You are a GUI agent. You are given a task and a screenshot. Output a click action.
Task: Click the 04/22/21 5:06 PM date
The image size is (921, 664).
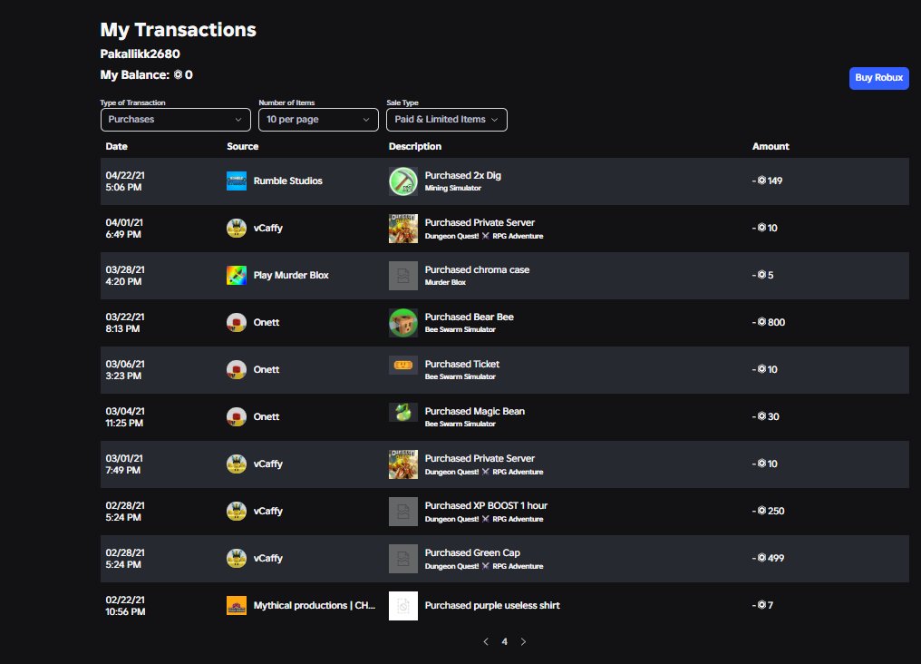point(125,181)
